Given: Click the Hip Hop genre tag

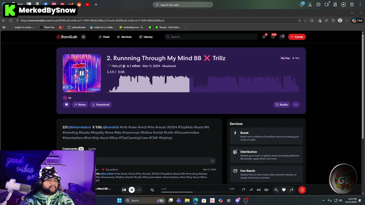Looking at the screenshot, I should click(x=285, y=58).
